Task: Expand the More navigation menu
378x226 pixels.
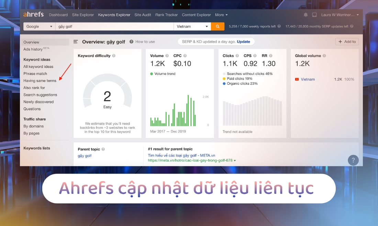Action: [x=221, y=15]
